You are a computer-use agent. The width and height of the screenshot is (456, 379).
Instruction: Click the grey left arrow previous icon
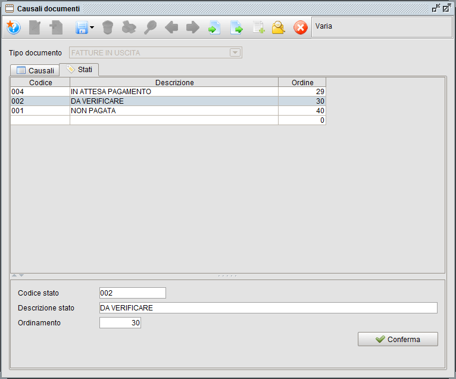[171, 27]
